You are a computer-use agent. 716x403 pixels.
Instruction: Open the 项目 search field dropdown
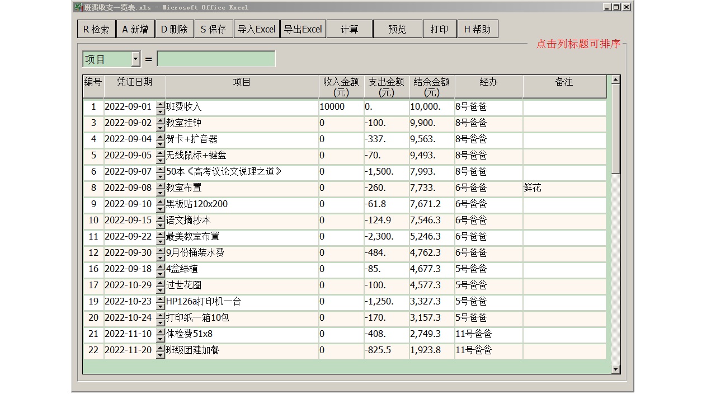point(134,58)
